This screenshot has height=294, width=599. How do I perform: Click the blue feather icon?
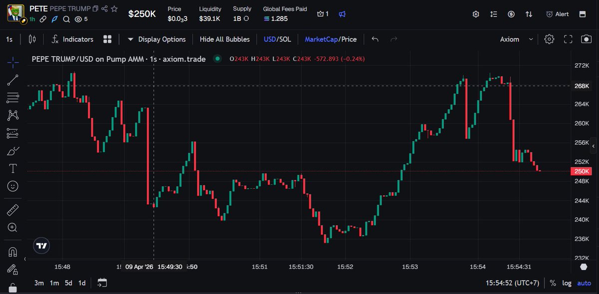click(x=55, y=19)
